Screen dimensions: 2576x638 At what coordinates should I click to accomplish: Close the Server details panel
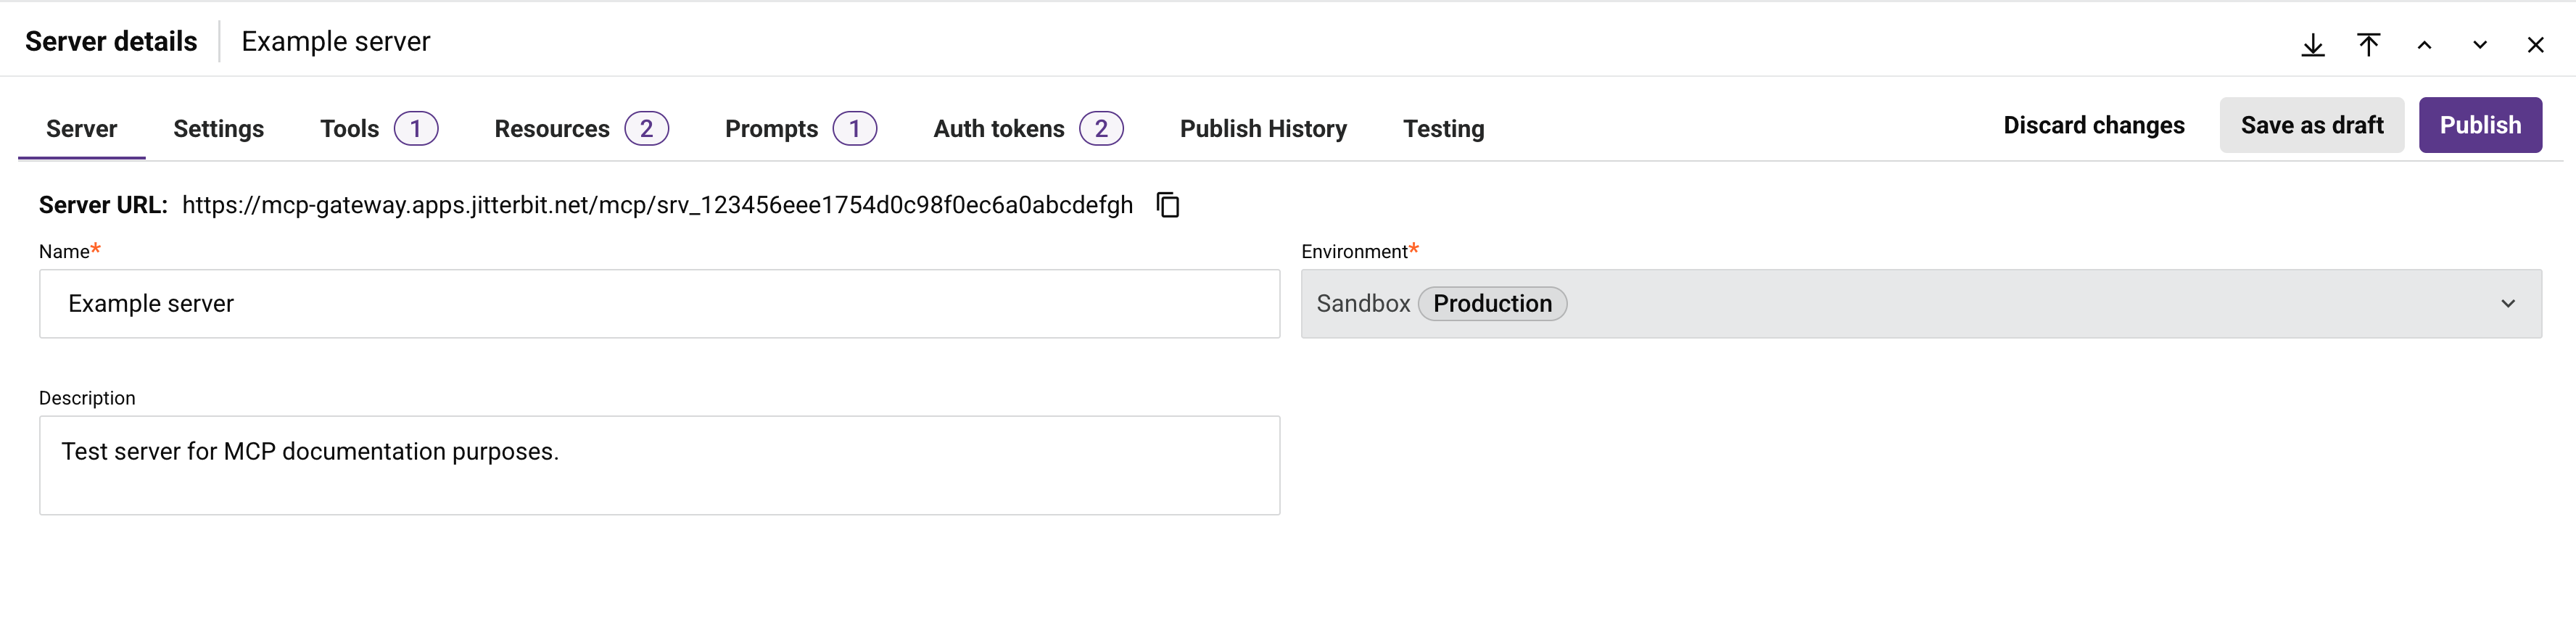2535,45
